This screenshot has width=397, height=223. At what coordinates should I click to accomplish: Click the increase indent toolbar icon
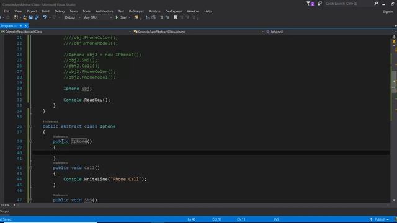pyautogui.click(x=167, y=17)
